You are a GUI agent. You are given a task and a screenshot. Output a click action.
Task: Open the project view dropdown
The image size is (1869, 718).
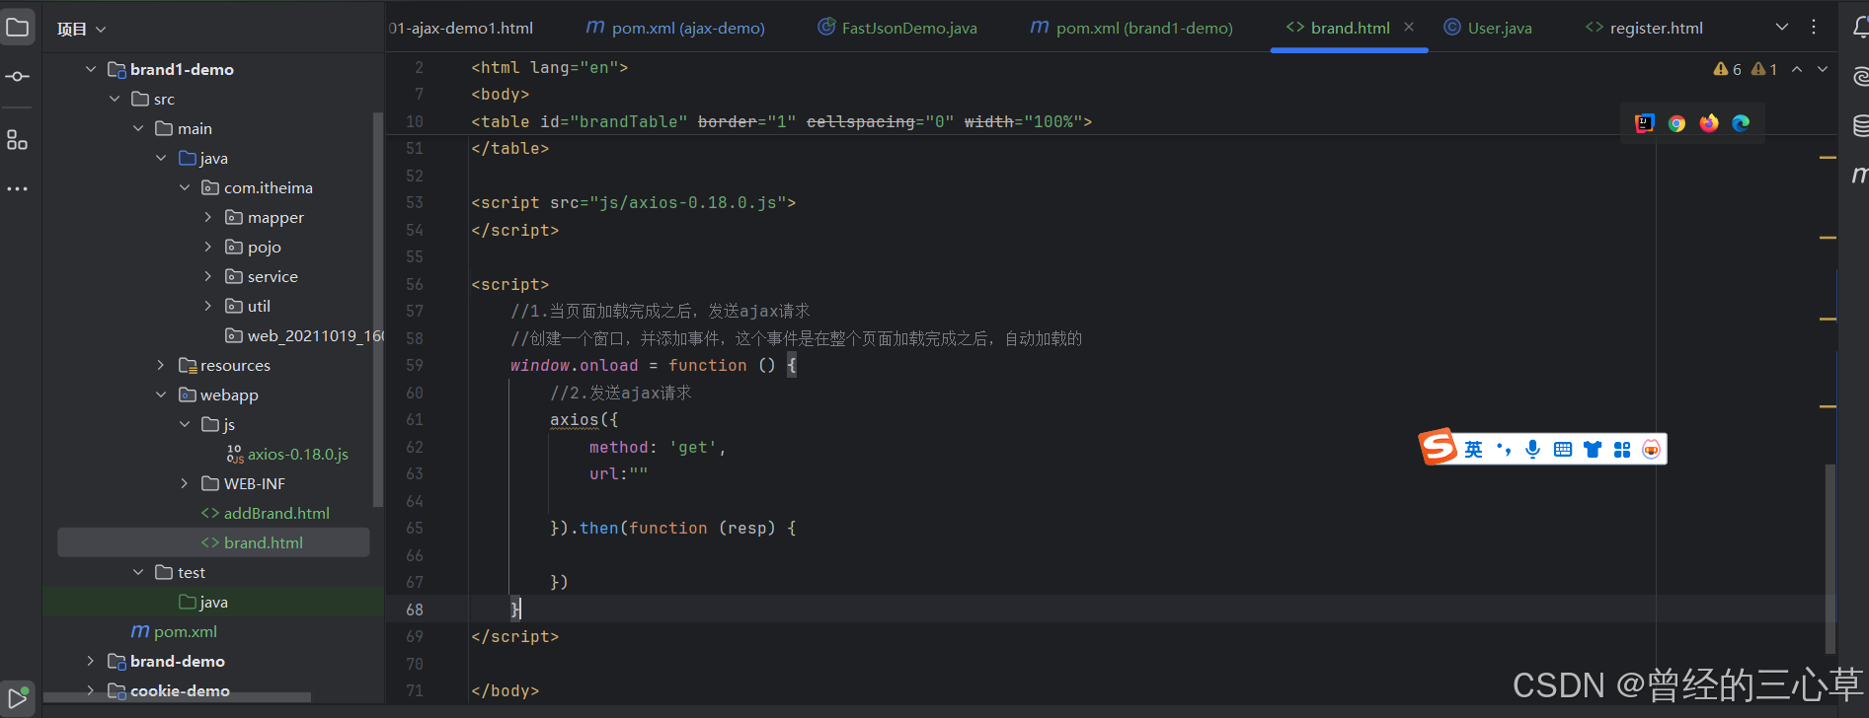click(82, 30)
